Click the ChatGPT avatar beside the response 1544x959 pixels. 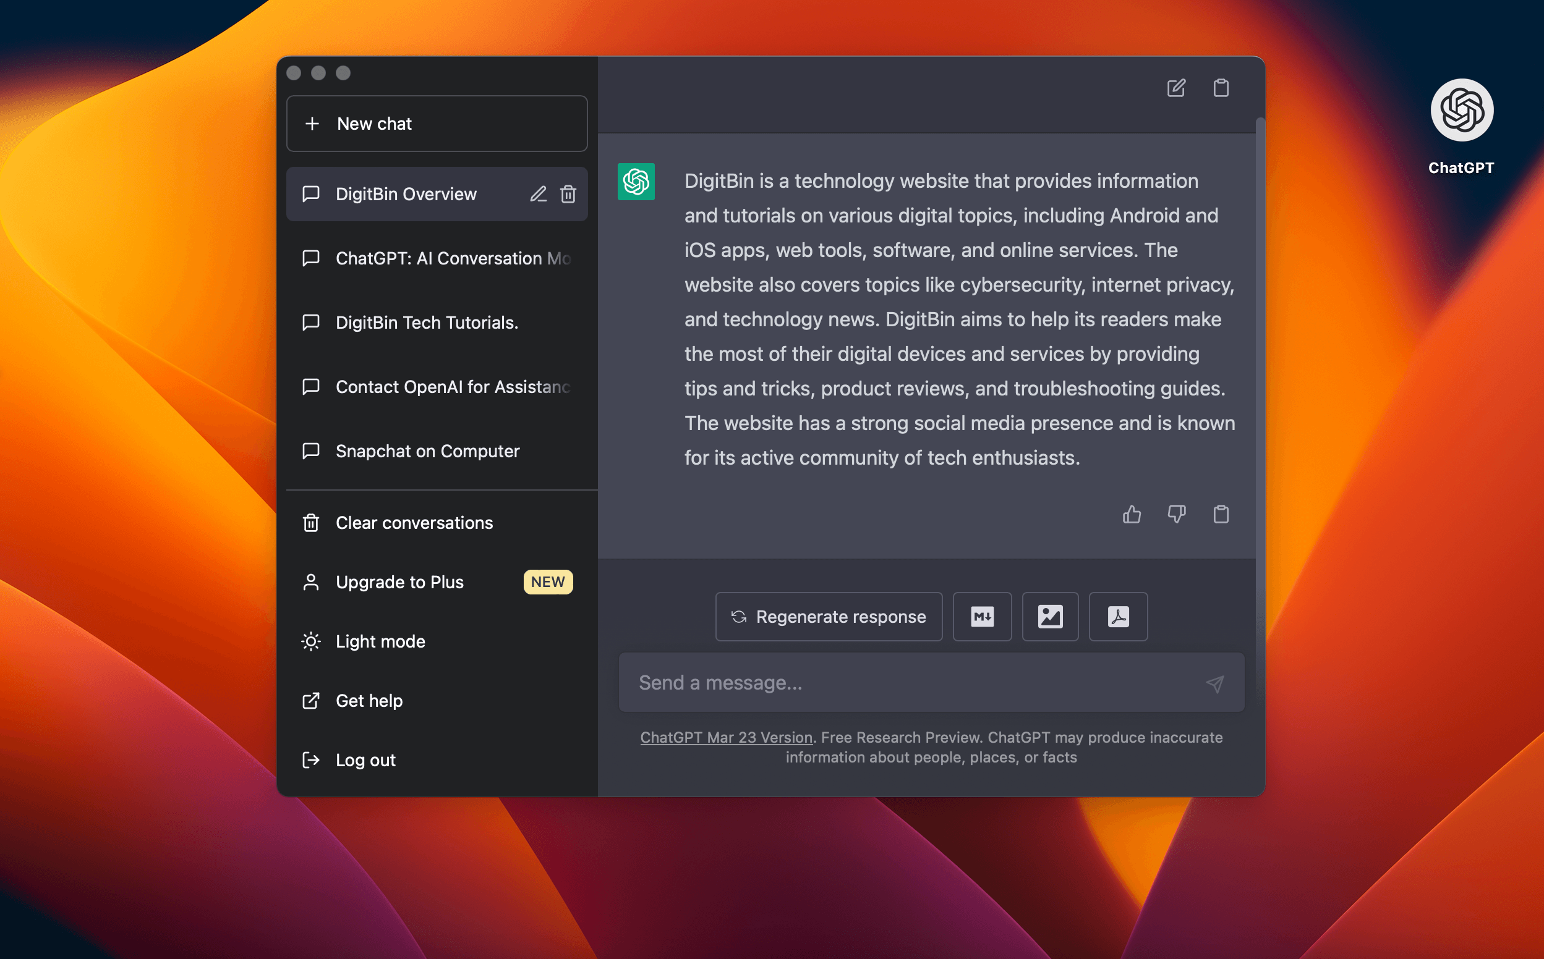(x=636, y=182)
